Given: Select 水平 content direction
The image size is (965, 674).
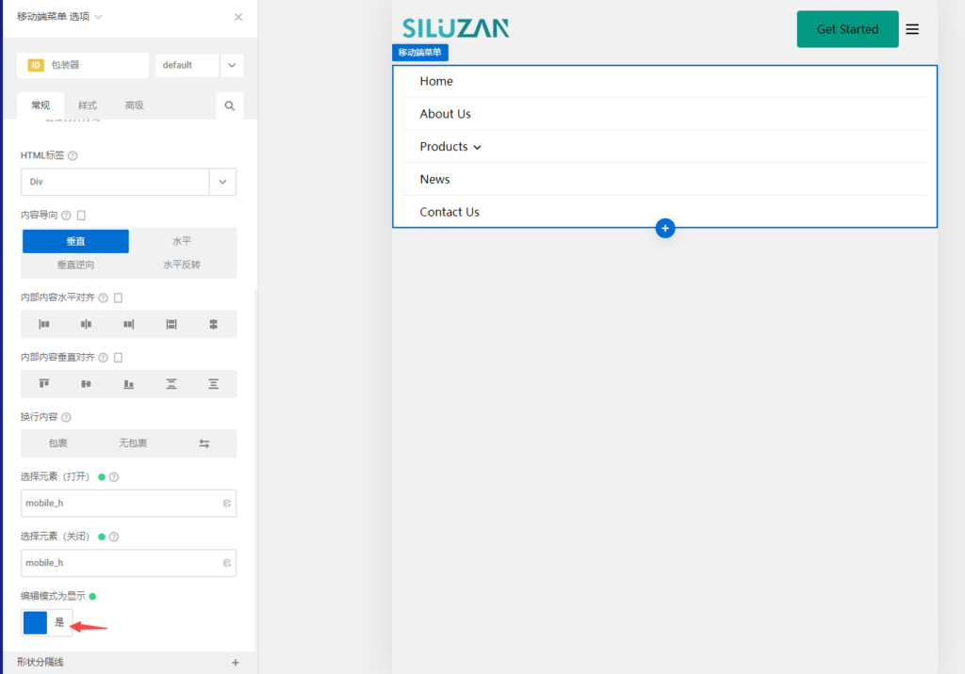Looking at the screenshot, I should pyautogui.click(x=182, y=241).
